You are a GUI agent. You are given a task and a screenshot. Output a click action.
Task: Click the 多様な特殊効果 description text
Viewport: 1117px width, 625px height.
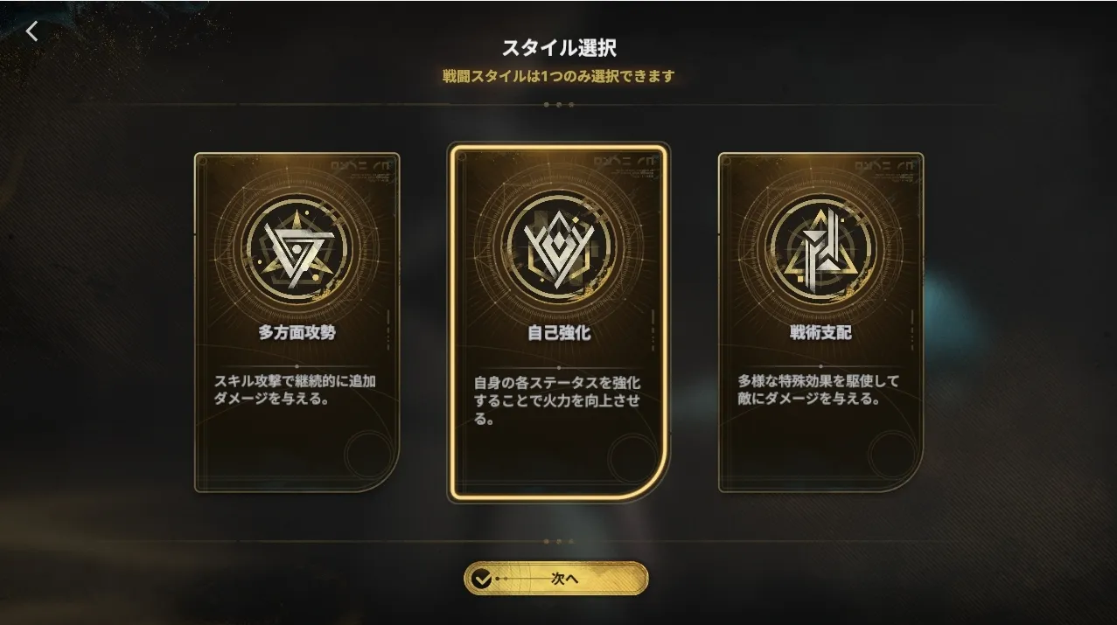pos(818,390)
